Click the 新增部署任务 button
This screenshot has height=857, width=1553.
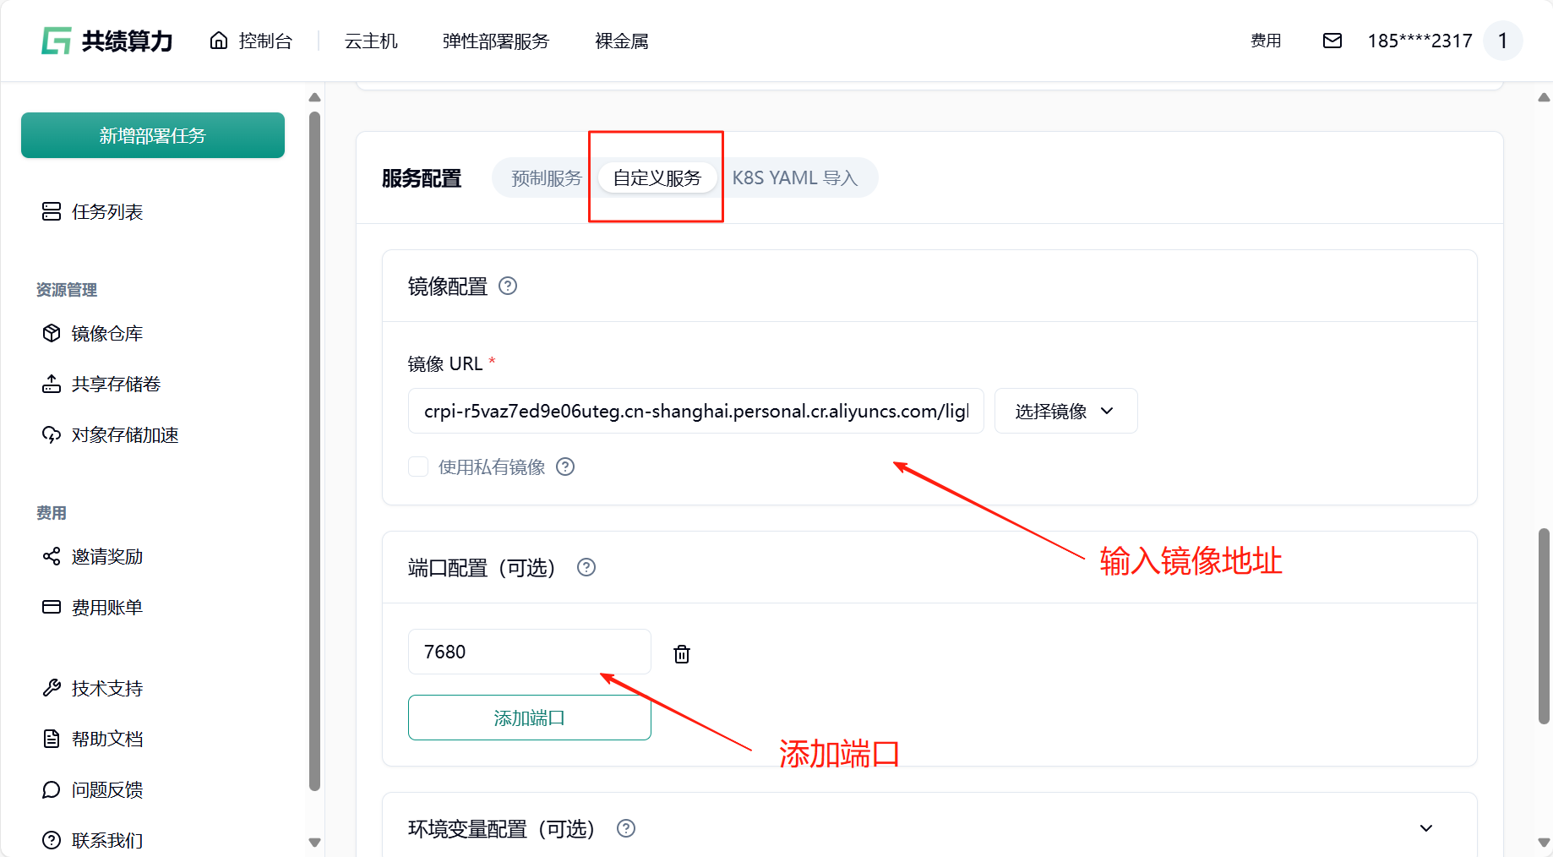click(x=153, y=135)
